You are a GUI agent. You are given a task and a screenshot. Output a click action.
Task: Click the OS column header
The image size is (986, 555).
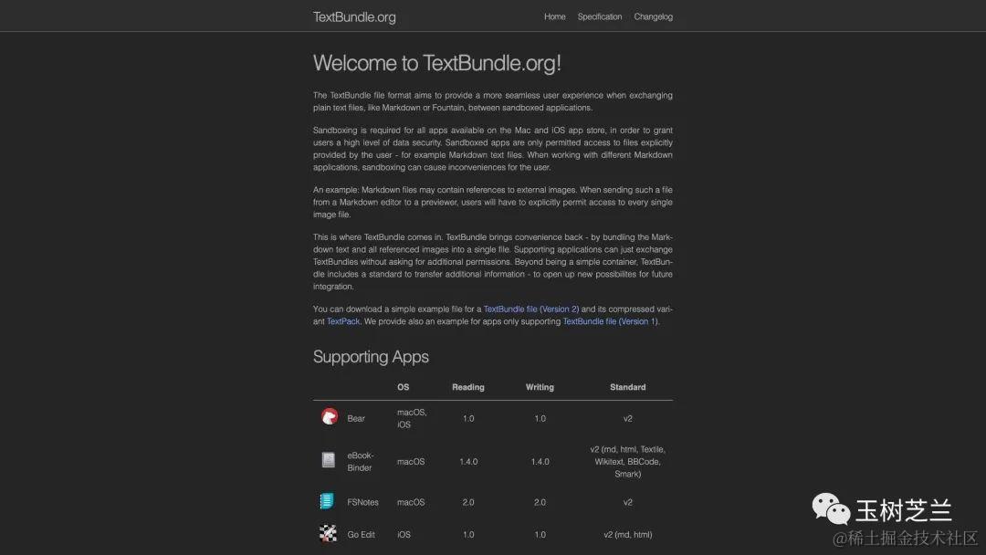[x=404, y=387]
